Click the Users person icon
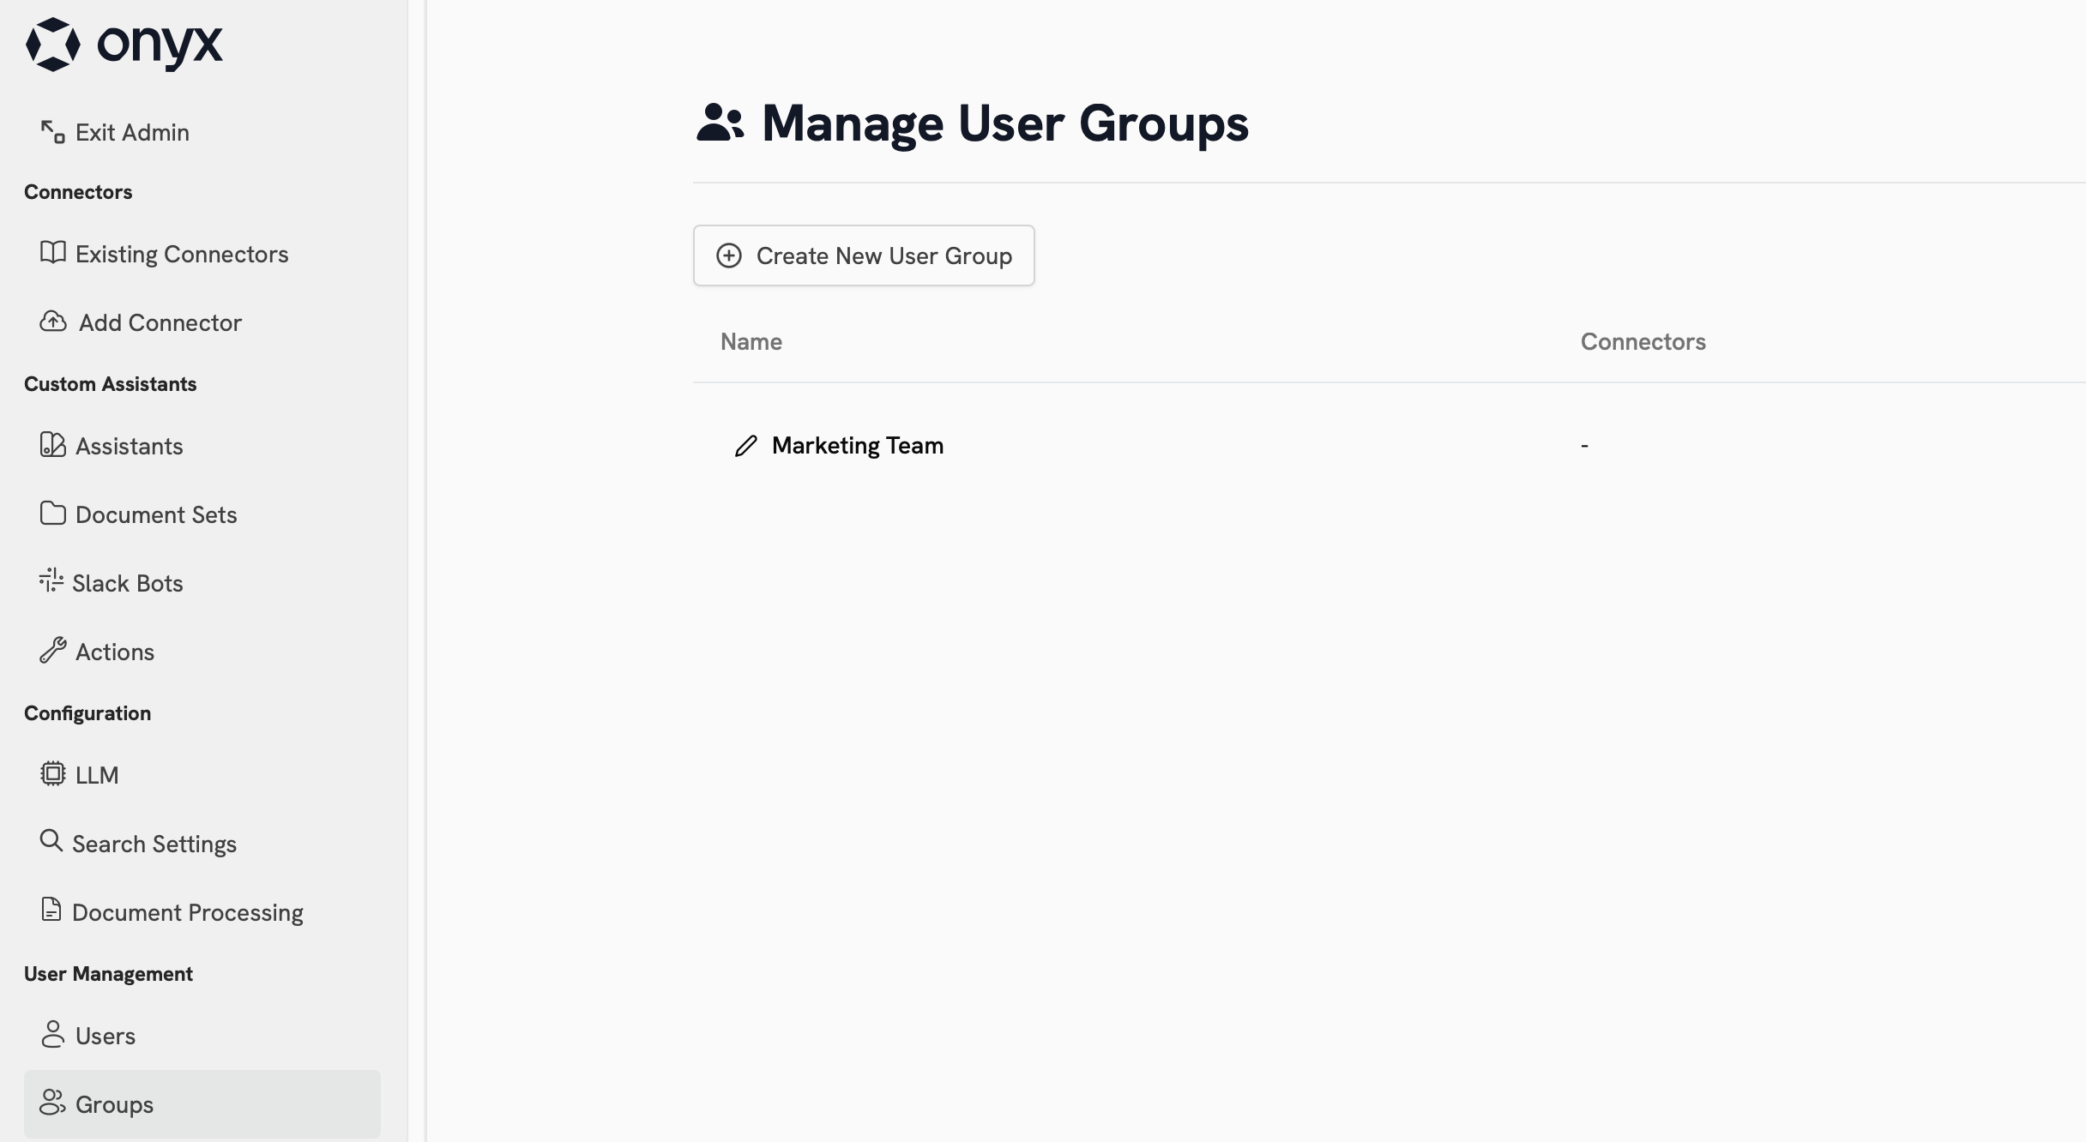This screenshot has height=1142, width=2086. tap(52, 1034)
